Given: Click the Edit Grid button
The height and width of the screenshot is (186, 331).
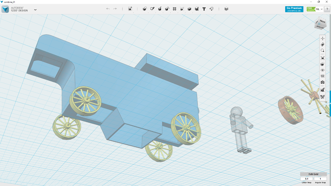Looking at the screenshot, I should (313, 174).
